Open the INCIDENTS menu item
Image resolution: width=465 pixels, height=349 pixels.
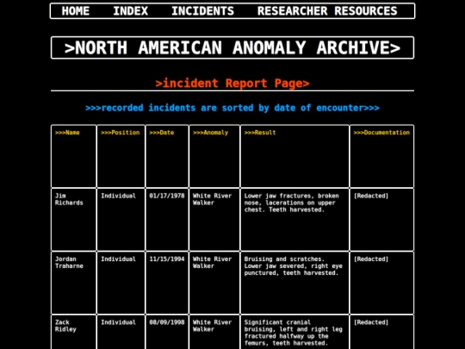click(203, 11)
